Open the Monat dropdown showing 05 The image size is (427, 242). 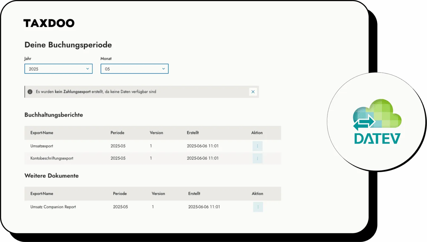[x=135, y=69]
